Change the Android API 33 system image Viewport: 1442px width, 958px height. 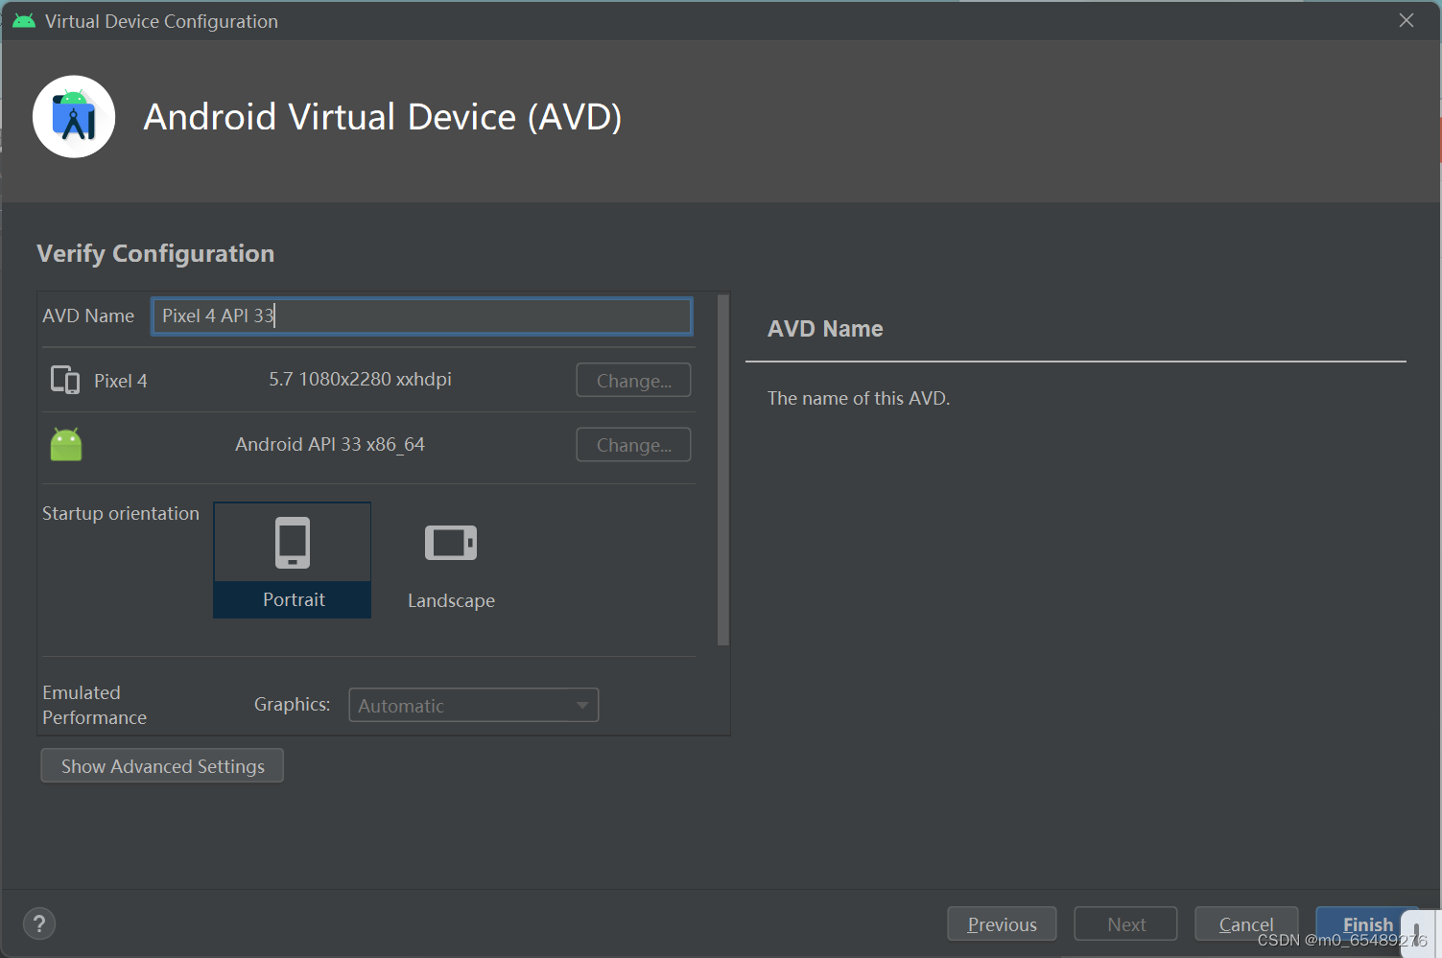tap(633, 445)
